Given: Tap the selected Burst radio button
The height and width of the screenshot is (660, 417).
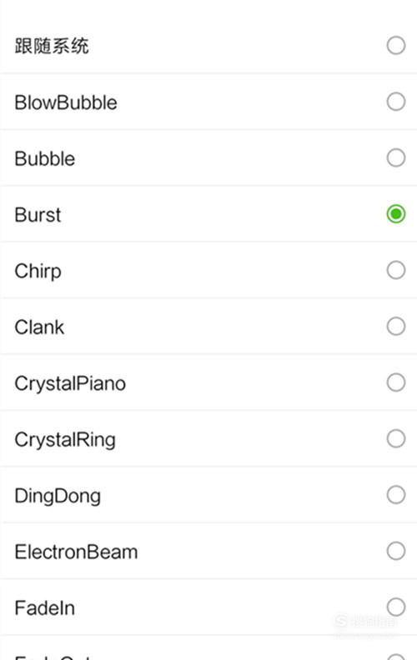Looking at the screenshot, I should pyautogui.click(x=396, y=214).
